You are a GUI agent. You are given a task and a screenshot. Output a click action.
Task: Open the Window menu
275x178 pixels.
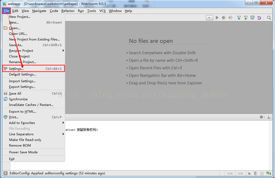(115, 11)
